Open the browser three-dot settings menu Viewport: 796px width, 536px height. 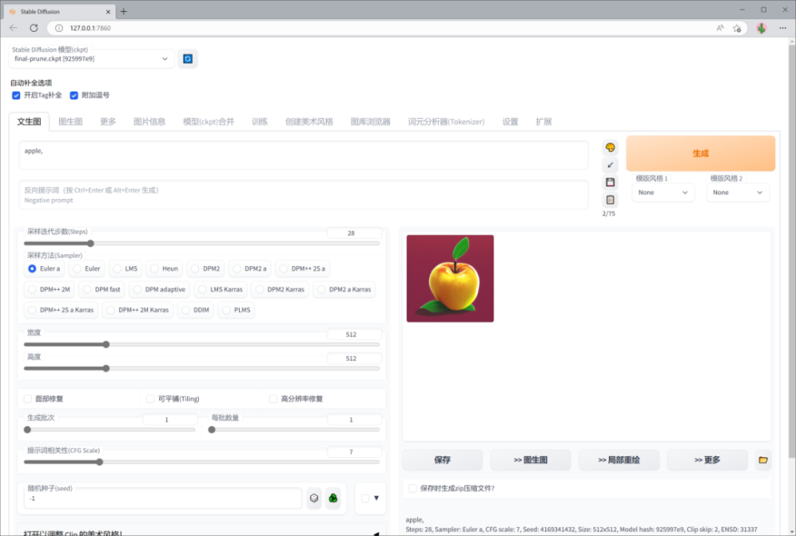click(782, 28)
